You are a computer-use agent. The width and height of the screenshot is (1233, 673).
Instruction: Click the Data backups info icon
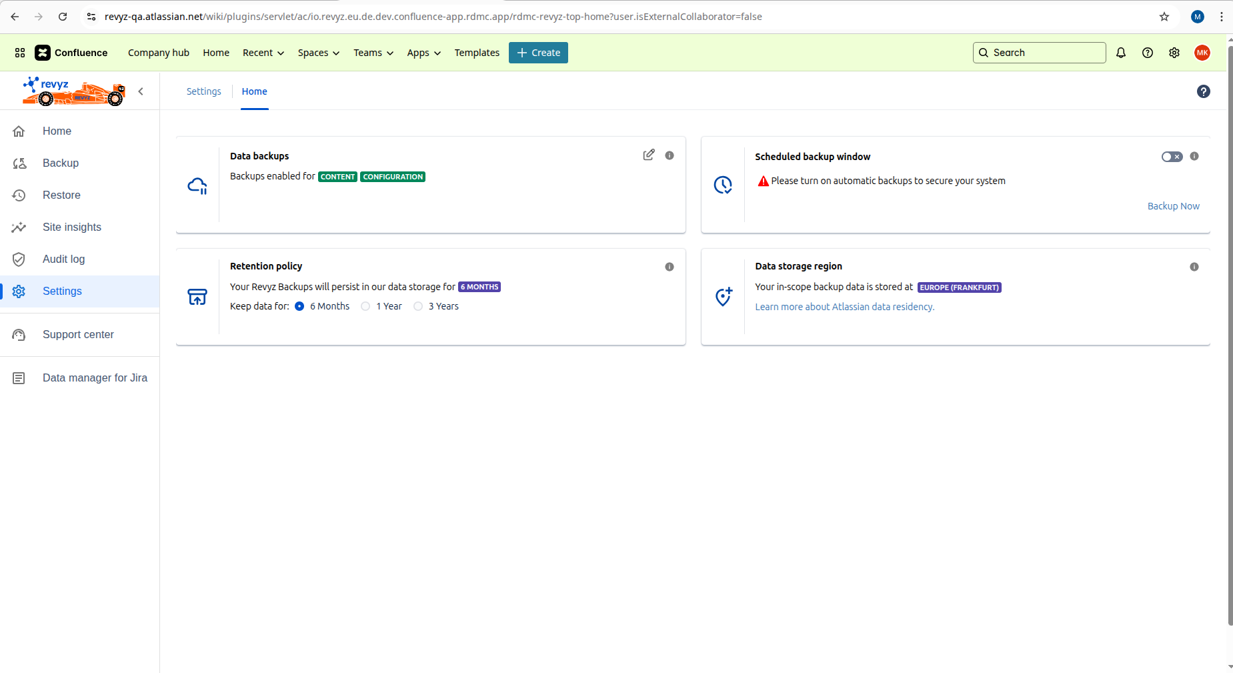tap(670, 155)
